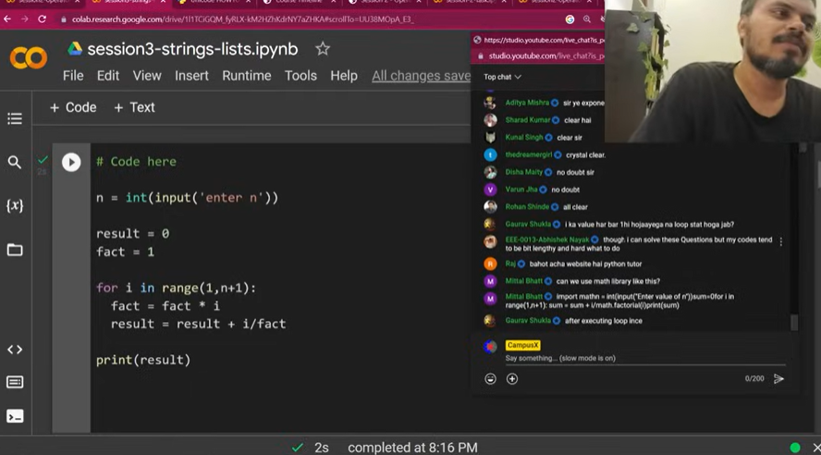Open the Tools menu
Image resolution: width=821 pixels, height=455 pixels.
pyautogui.click(x=300, y=76)
